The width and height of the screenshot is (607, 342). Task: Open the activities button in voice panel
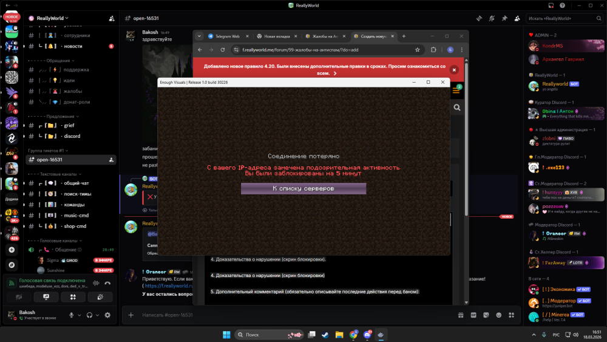coord(73,297)
